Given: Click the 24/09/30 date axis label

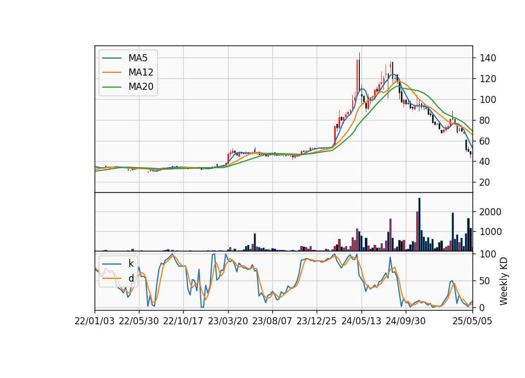Looking at the screenshot, I should [x=405, y=321].
